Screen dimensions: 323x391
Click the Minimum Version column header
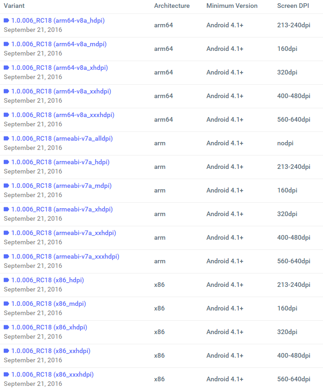232,6
